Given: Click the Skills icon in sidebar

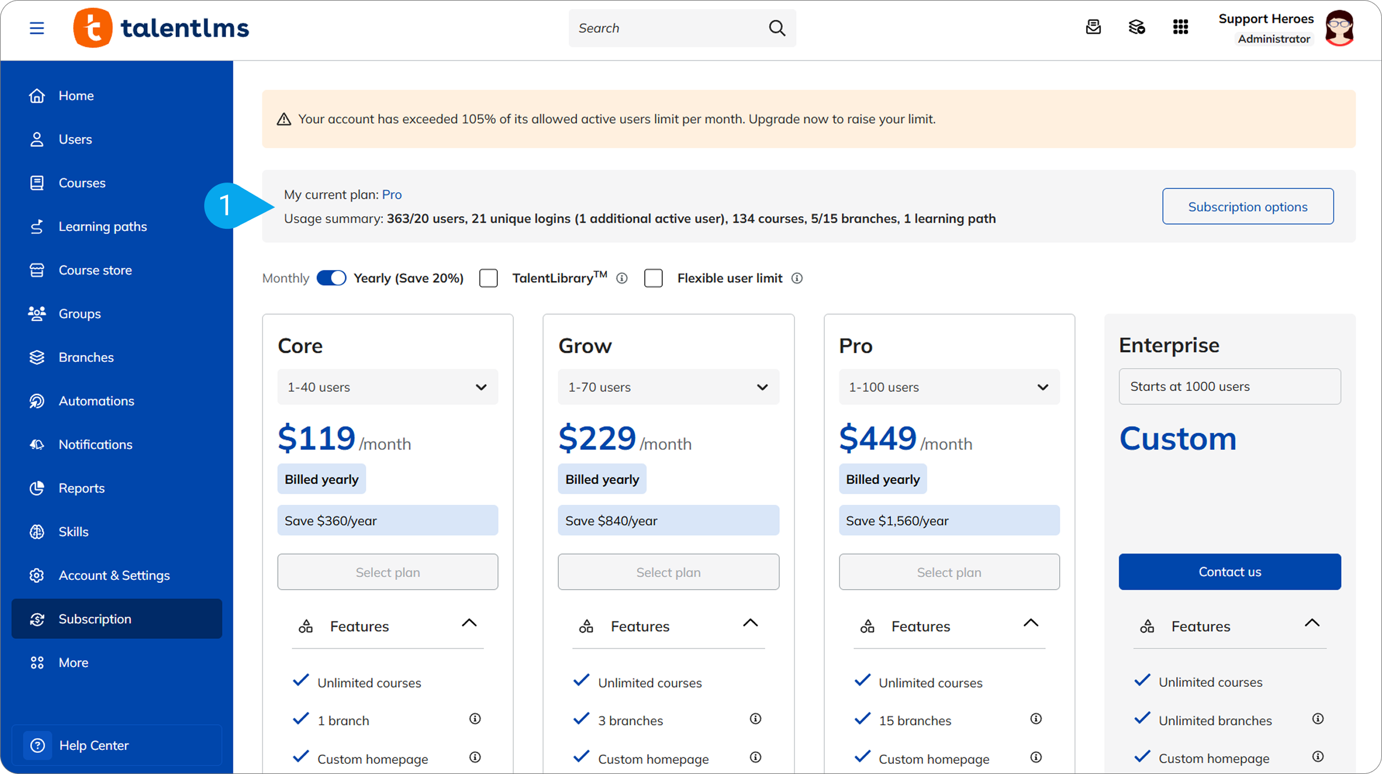Looking at the screenshot, I should pyautogui.click(x=37, y=532).
